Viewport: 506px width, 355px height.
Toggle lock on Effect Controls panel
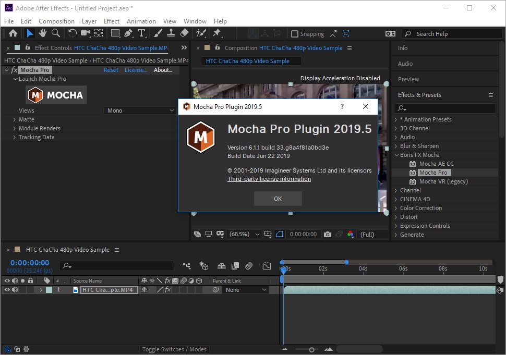pyautogui.click(x=28, y=47)
